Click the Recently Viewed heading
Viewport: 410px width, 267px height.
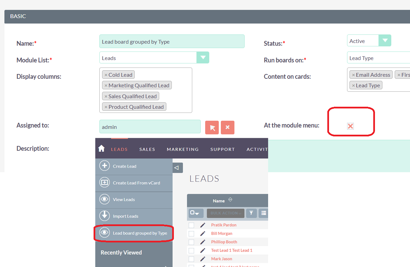[x=121, y=253]
